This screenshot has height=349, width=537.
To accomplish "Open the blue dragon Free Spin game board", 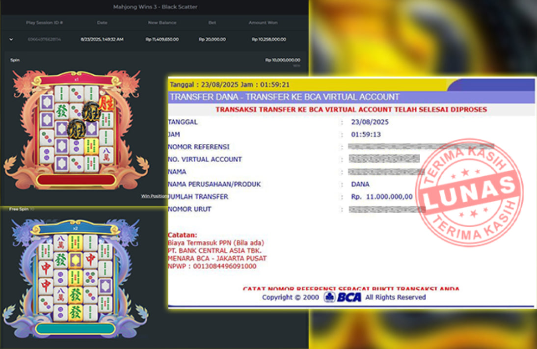I will [x=75, y=278].
